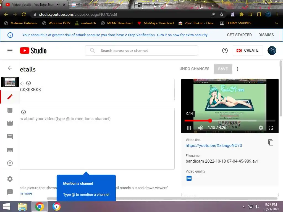Click the horizontal scrollbar at page bottom
The image size is (283, 212).
[x=162, y=199]
